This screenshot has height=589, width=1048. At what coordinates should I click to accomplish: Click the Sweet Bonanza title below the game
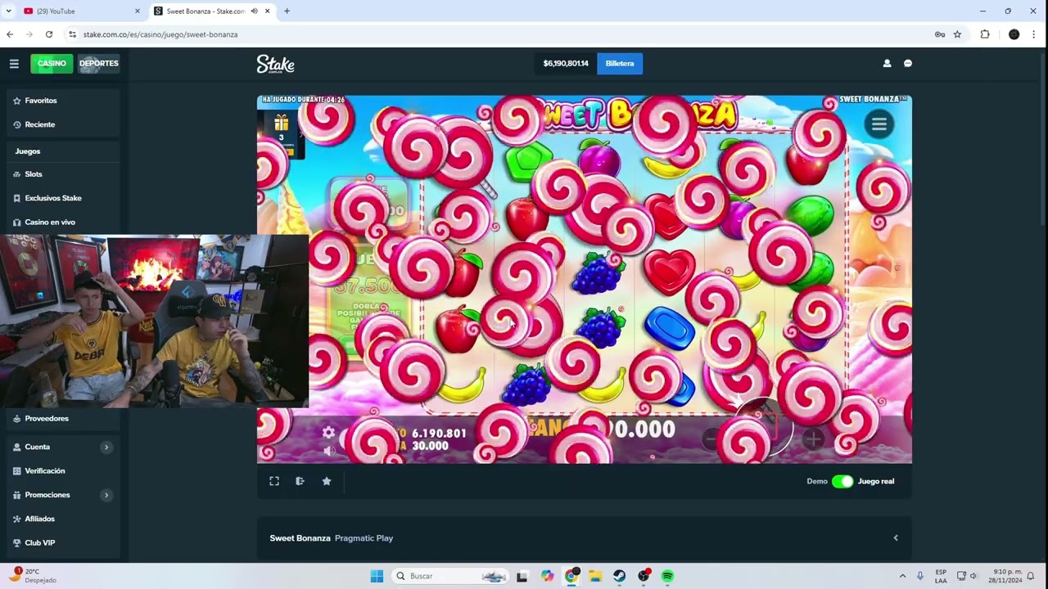tap(300, 538)
